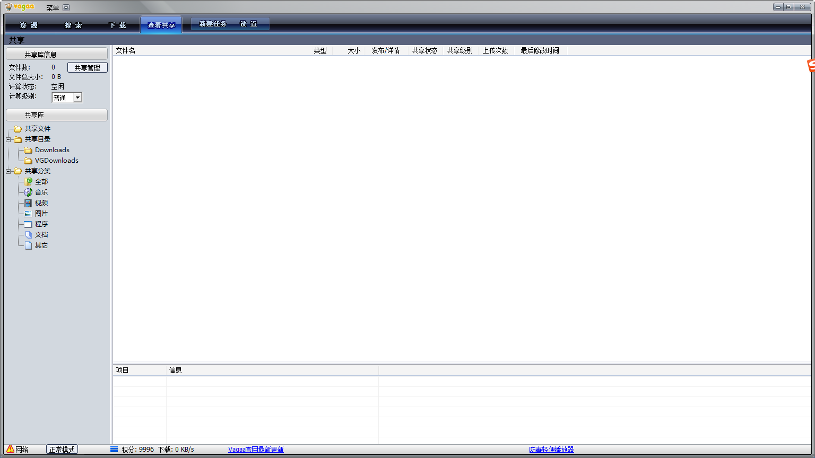815x458 pixels.
Task: Select the 音乐 category icon
Action: pos(28,192)
